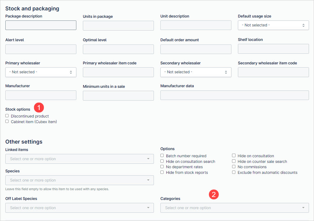Focus Secondary wholesaler item code field
The width and height of the screenshot is (314, 221).
point(273,72)
